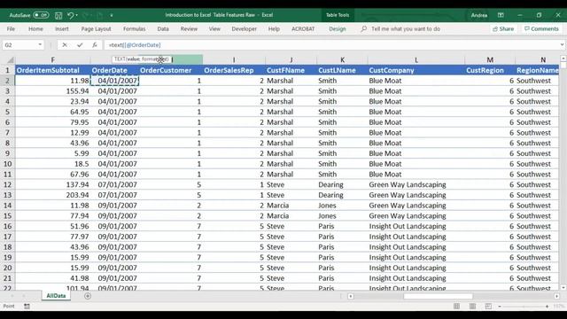Open the Developer tab

point(245,28)
